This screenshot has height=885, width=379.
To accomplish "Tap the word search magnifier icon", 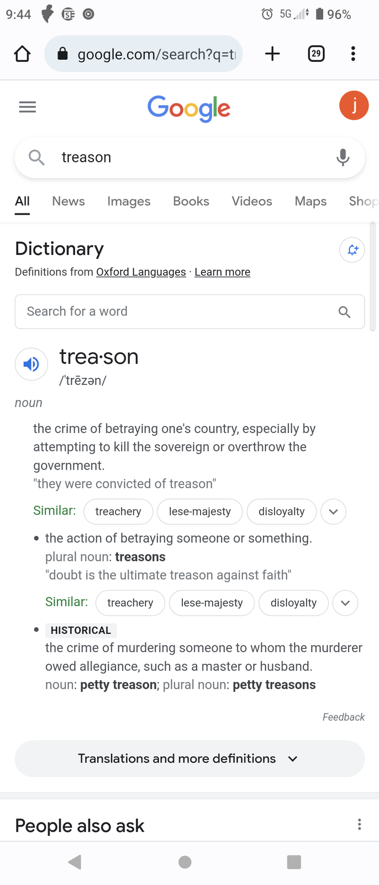I will (x=344, y=312).
